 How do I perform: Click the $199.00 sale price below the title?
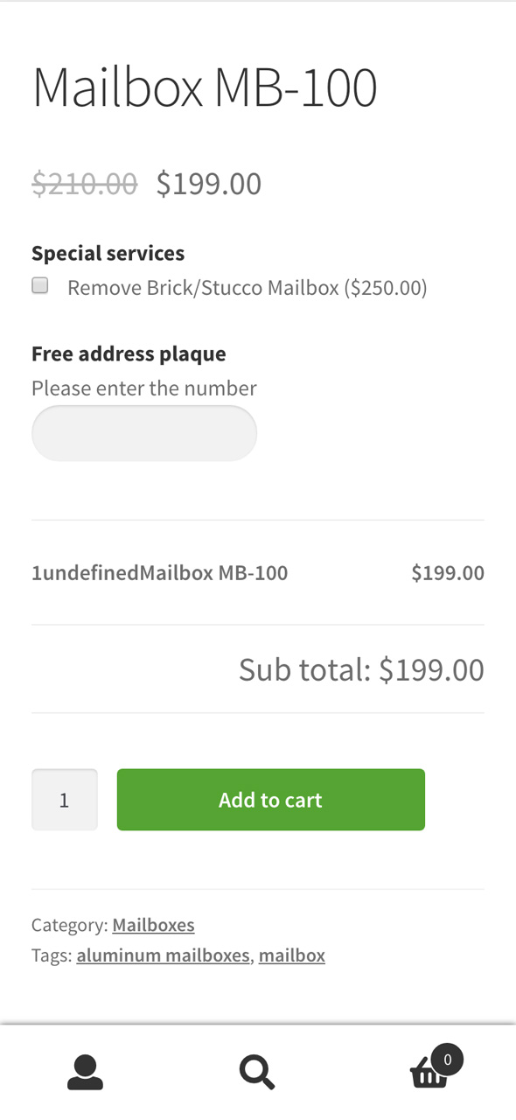pyautogui.click(x=209, y=184)
